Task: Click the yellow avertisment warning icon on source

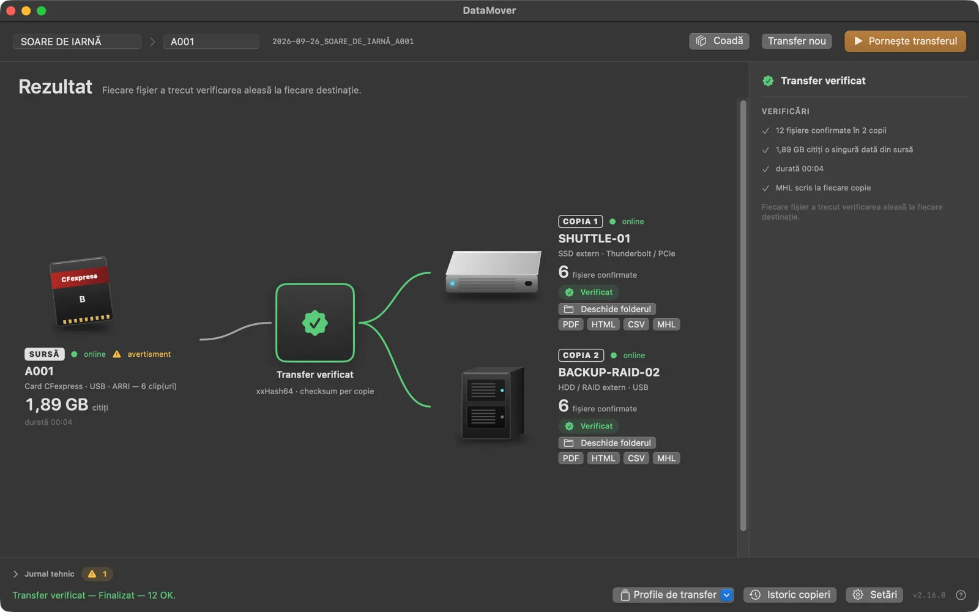Action: pyautogui.click(x=117, y=354)
